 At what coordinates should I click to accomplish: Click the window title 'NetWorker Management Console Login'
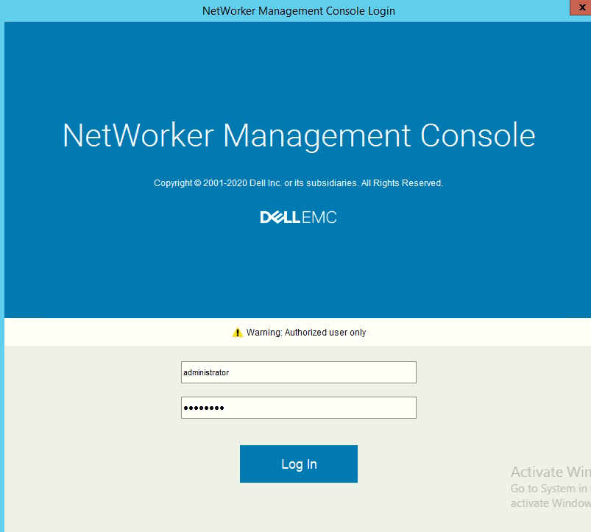click(298, 11)
